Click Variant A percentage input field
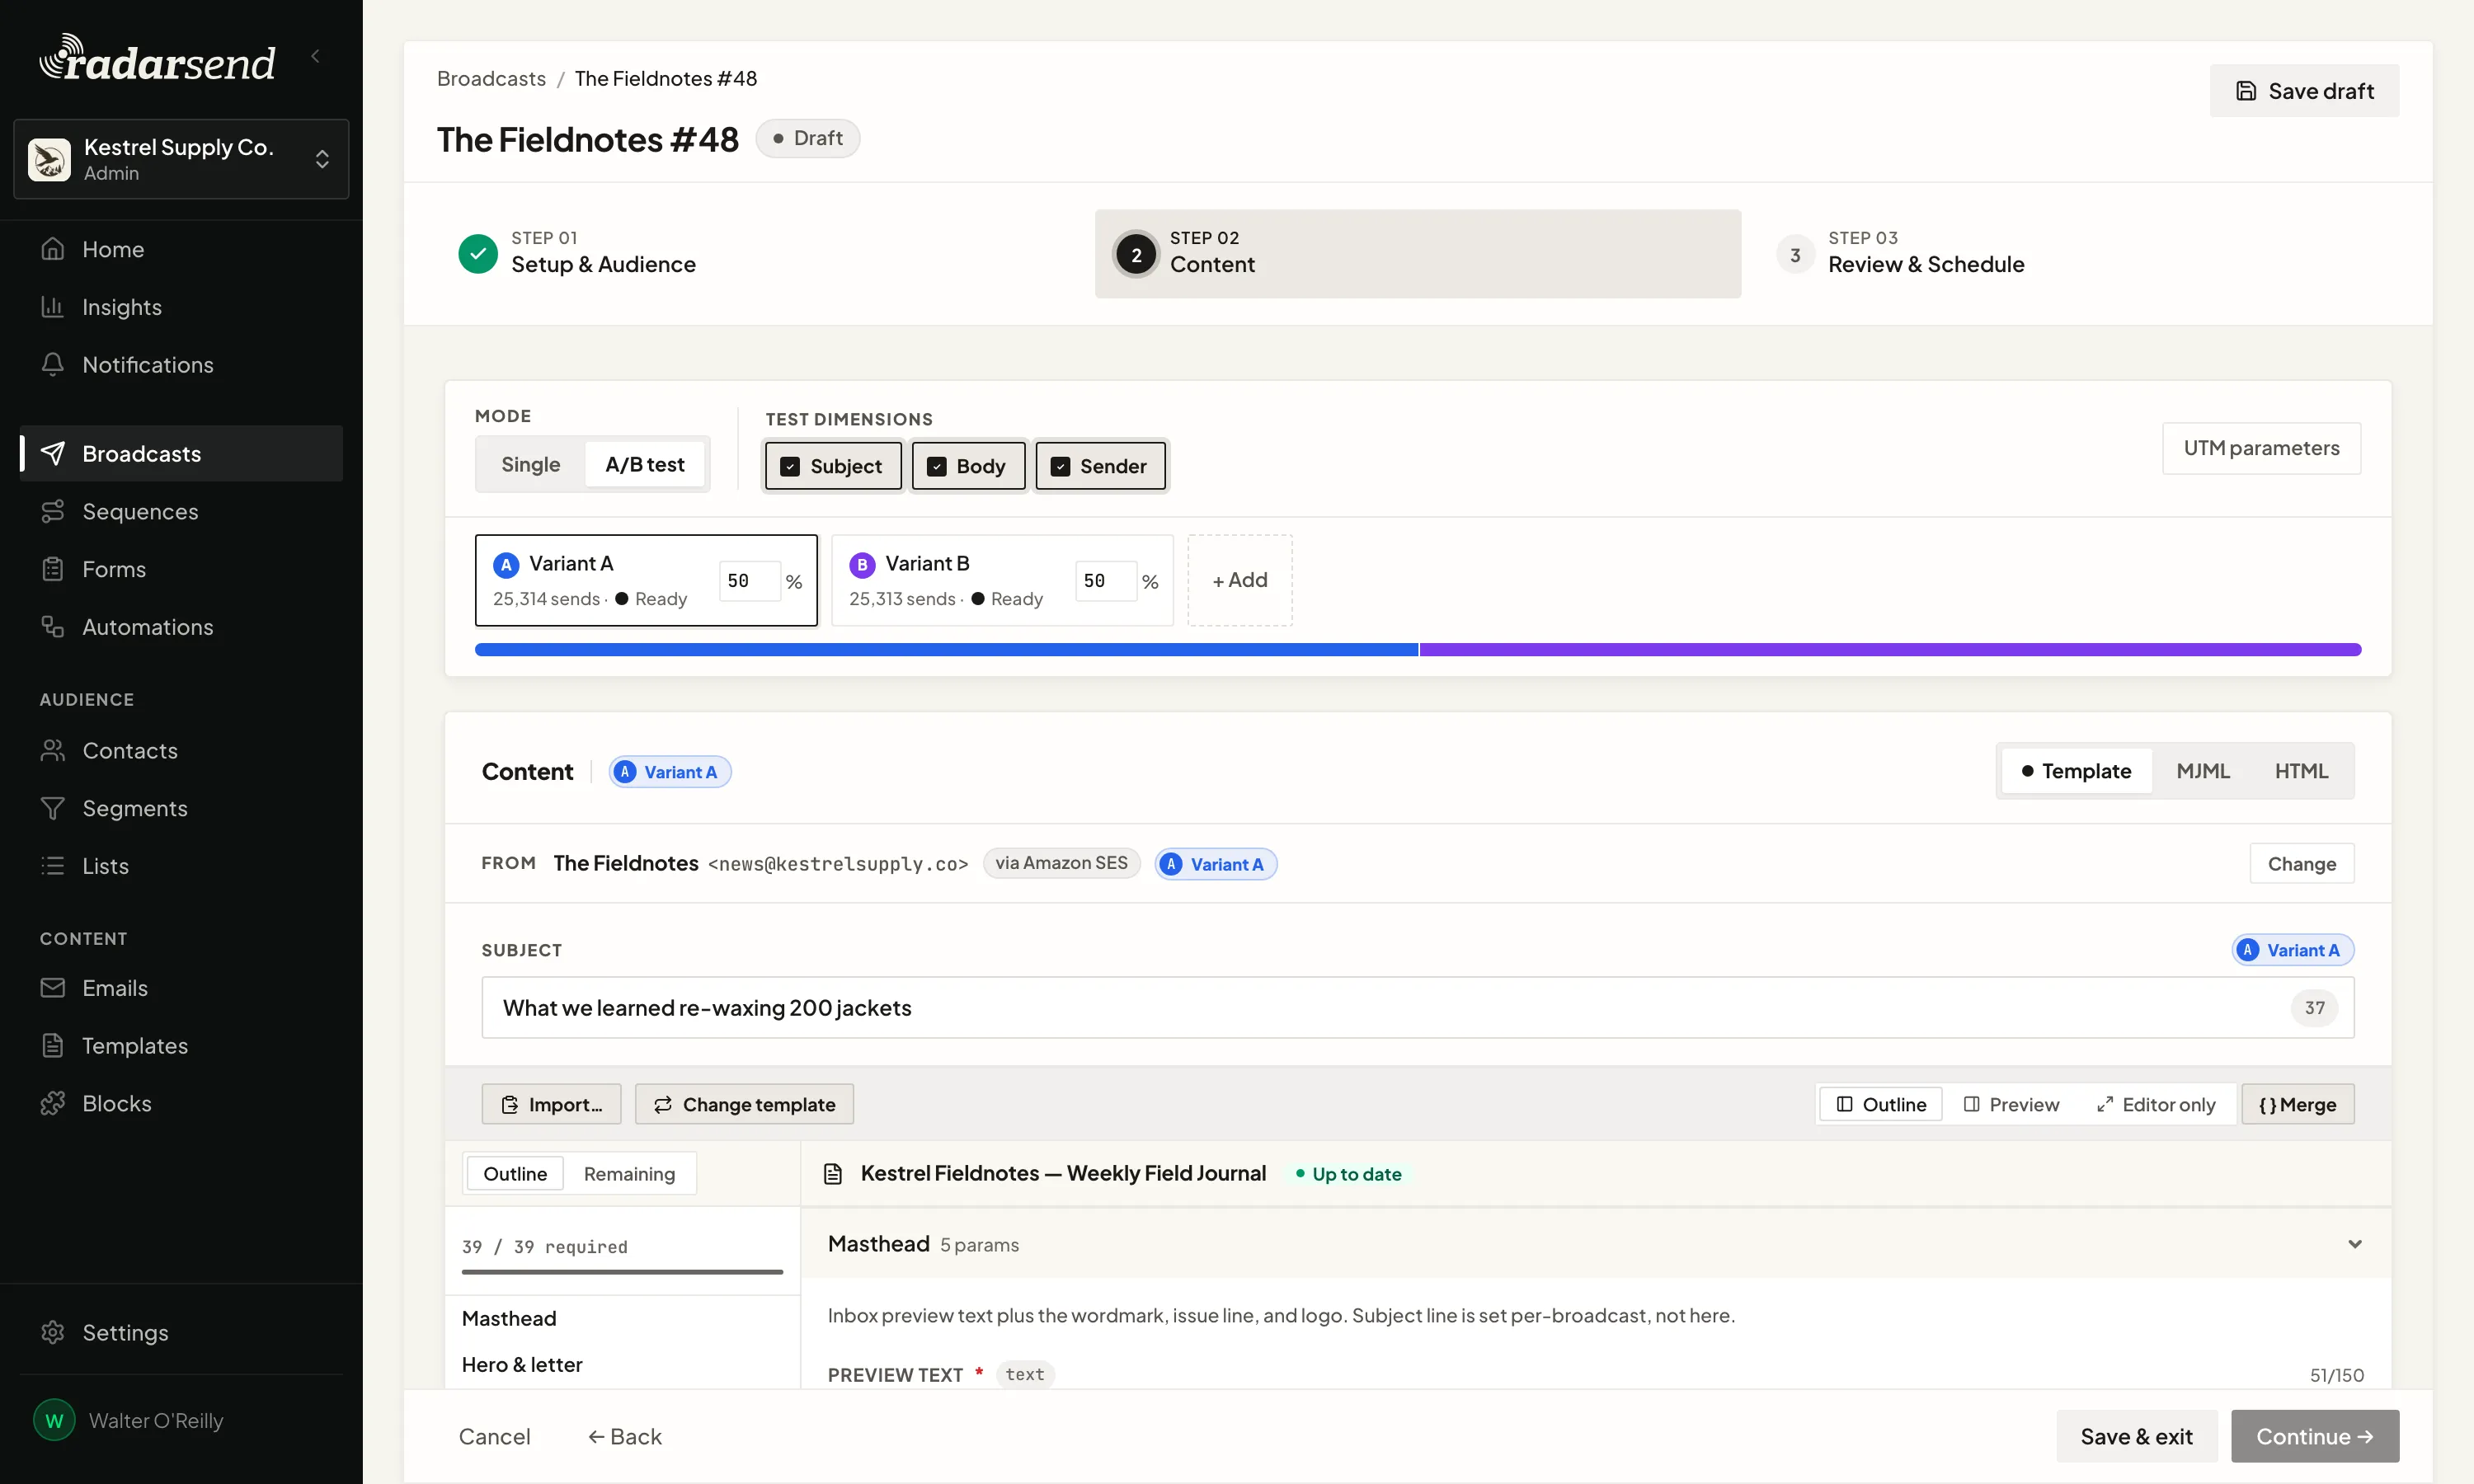 click(x=749, y=581)
